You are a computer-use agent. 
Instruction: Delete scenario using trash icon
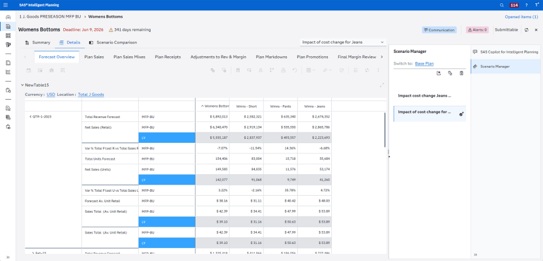[462, 73]
